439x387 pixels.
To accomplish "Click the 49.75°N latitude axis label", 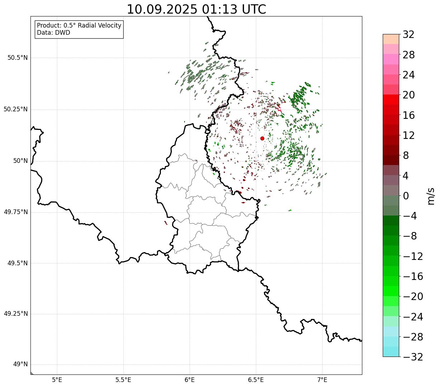I will coord(15,212).
